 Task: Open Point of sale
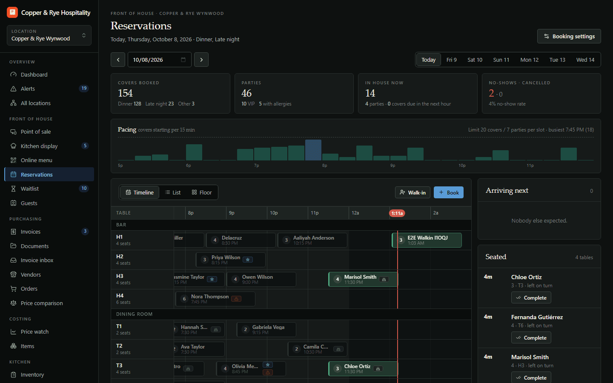click(49, 131)
